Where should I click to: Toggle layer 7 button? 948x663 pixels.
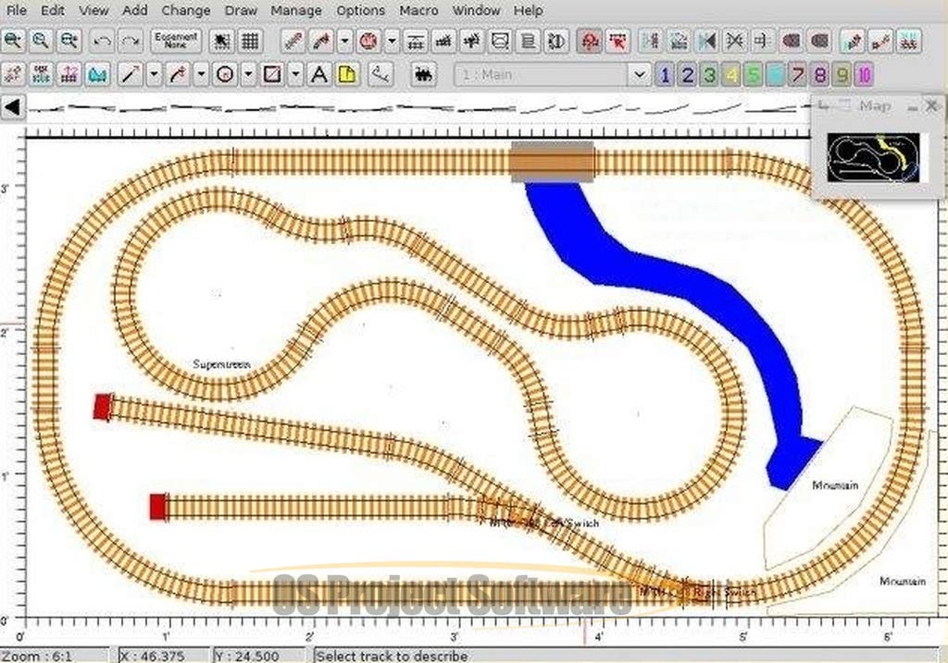coord(798,75)
